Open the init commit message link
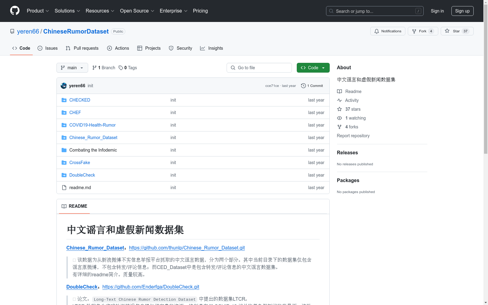This screenshot has height=305, width=488. pyautogui.click(x=90, y=86)
